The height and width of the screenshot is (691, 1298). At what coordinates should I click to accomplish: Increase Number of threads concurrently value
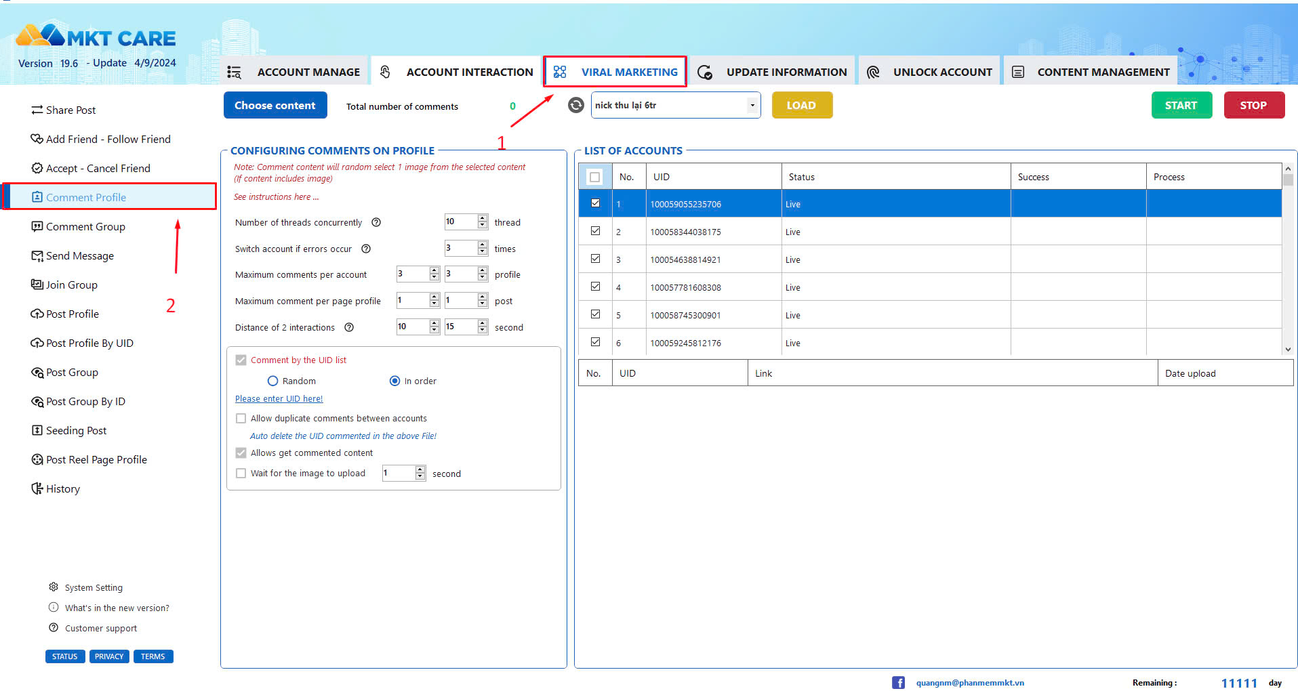483,218
